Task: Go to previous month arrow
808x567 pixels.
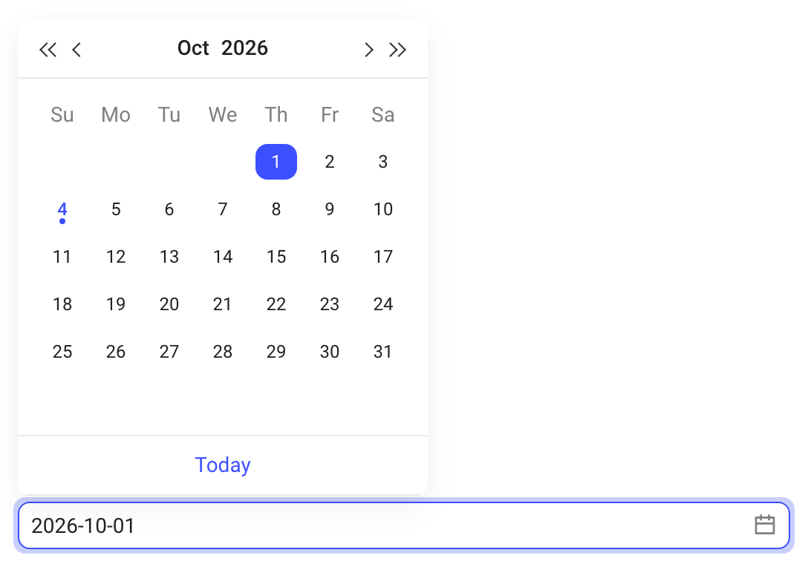Action: pos(76,50)
